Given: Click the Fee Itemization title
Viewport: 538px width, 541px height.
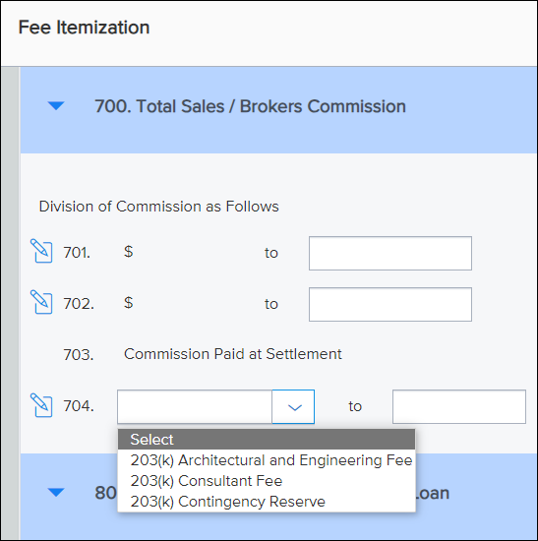Looking at the screenshot, I should pyautogui.click(x=84, y=28).
